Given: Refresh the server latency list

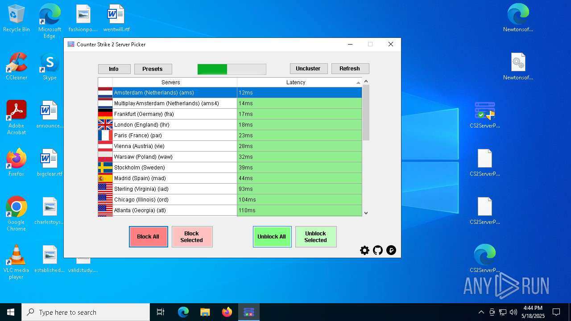Looking at the screenshot, I should [x=350, y=69].
